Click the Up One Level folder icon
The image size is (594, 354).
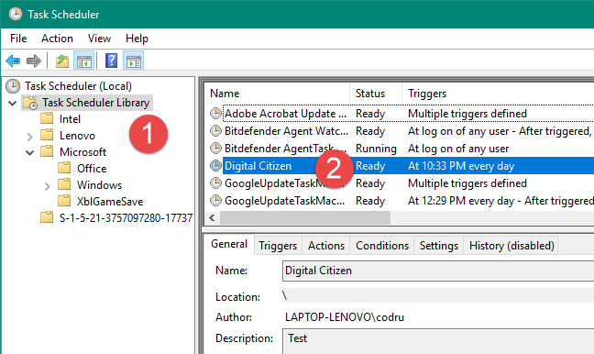[62, 61]
